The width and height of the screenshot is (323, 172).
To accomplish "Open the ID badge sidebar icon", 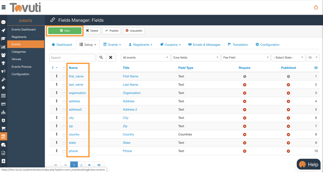I will 3,120.
